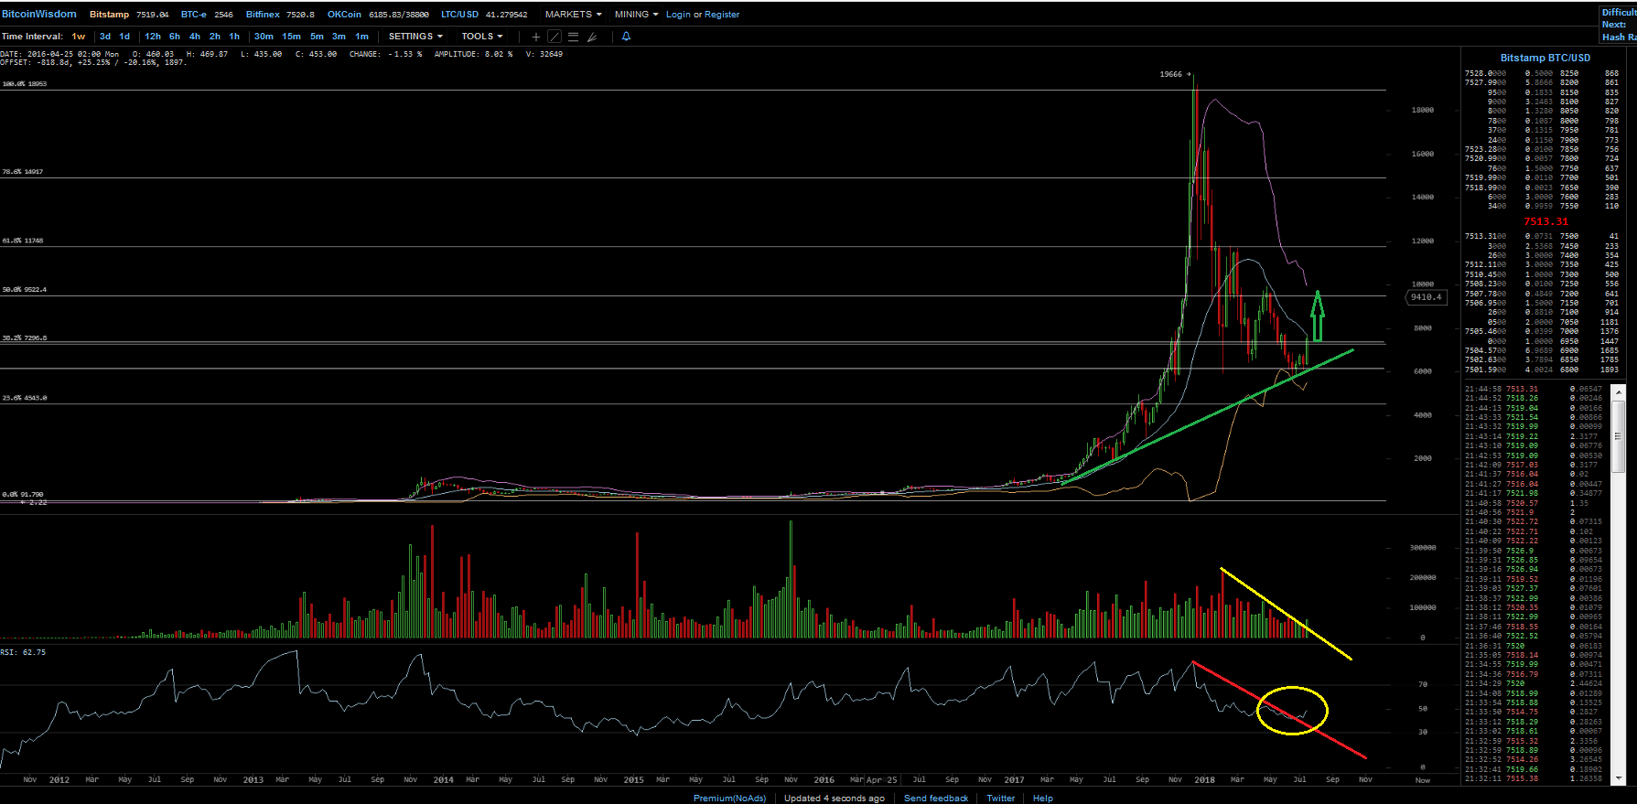Go to BitcoinWisdom home logo
Viewport: 1637px width, 804px height.
pyautogui.click(x=39, y=14)
